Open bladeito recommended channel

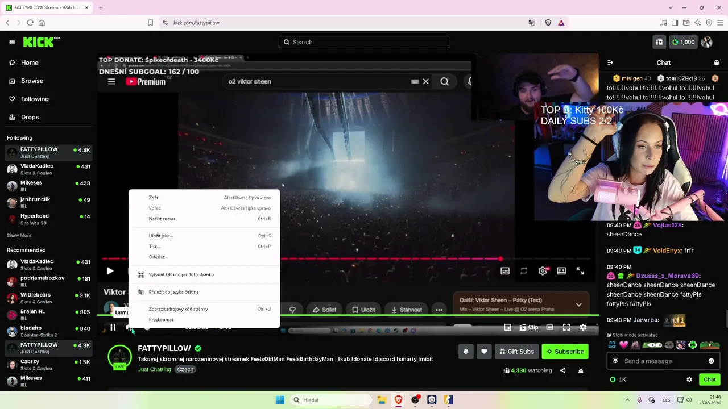[48, 331]
